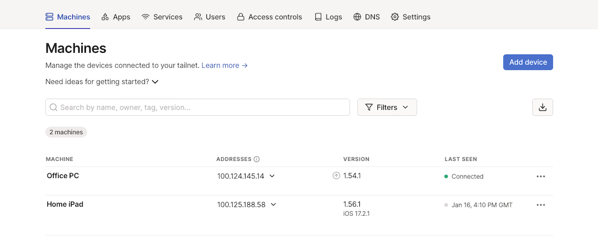
Task: Open the three-dot menu for Office PC
Action: point(541,176)
